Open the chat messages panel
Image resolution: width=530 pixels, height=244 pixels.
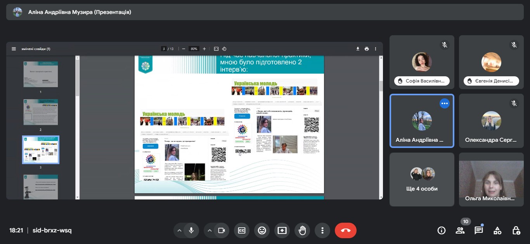479,230
